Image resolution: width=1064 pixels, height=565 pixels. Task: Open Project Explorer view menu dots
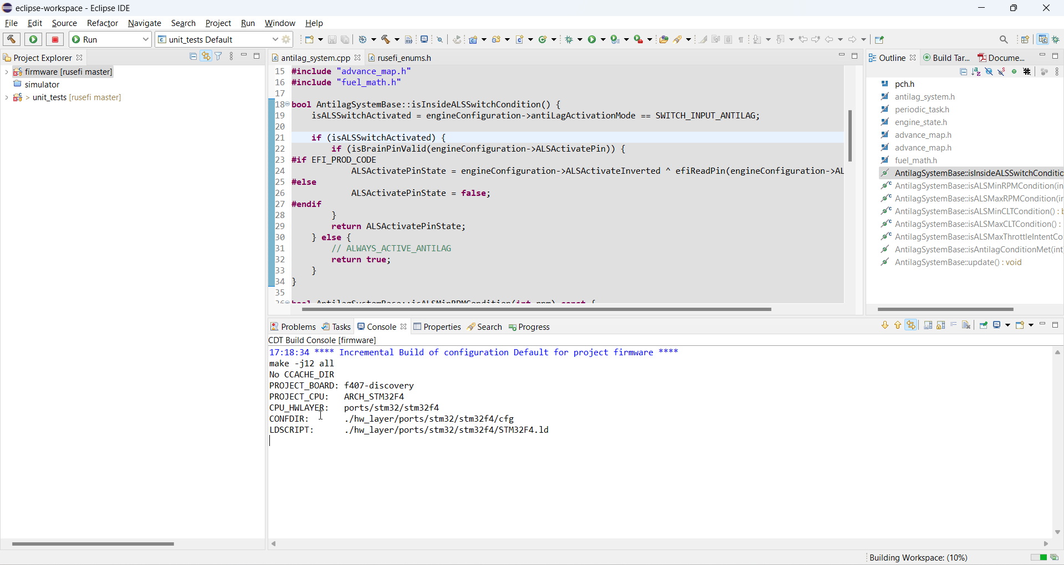(231, 56)
